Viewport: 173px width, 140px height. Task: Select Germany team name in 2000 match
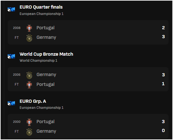(x=46, y=131)
